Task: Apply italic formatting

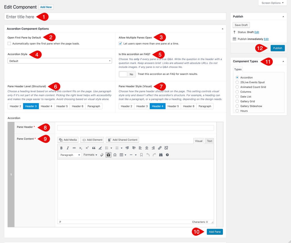Action: [68, 148]
